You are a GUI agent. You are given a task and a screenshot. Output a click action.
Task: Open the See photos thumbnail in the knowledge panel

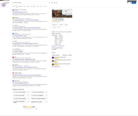pos(57,13)
